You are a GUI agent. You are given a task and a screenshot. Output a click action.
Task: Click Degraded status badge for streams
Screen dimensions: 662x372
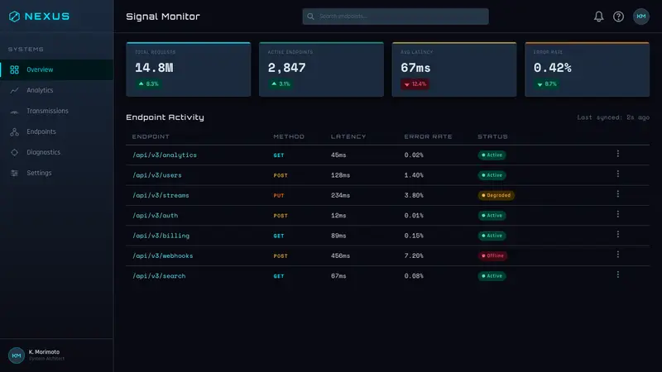pos(496,195)
